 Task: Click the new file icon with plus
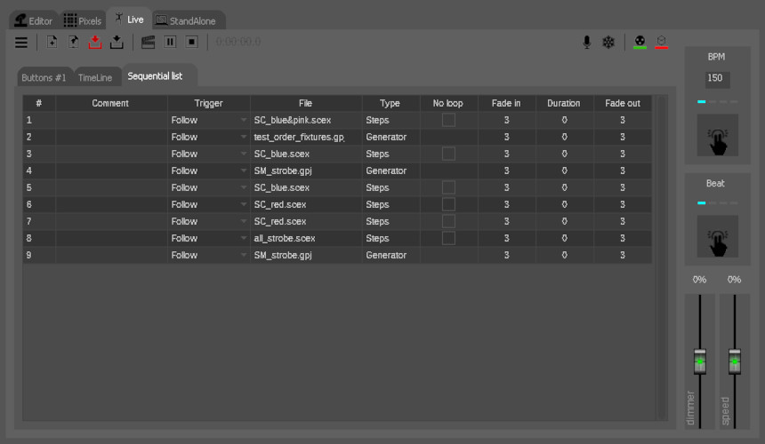tap(52, 42)
